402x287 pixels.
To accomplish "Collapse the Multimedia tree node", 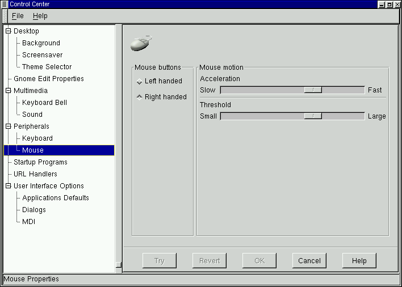I will [9, 90].
